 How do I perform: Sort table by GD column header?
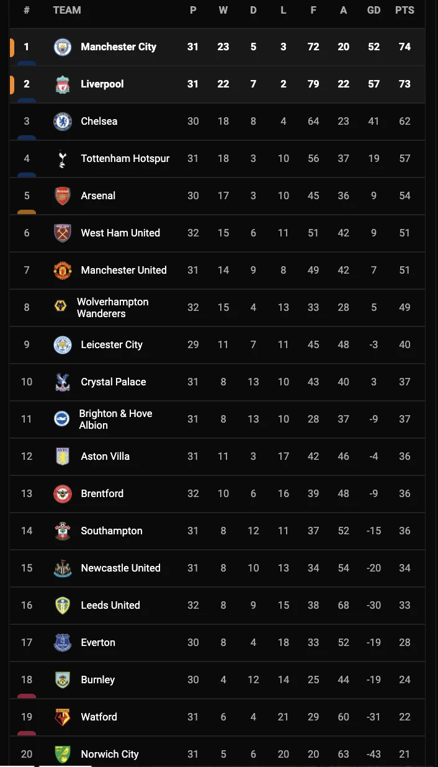(x=373, y=10)
